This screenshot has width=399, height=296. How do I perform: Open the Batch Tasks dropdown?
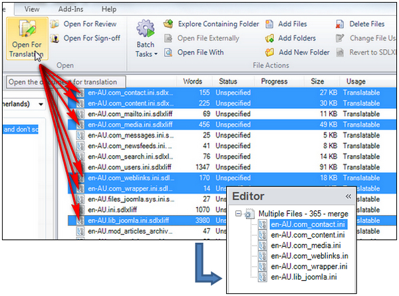pyautogui.click(x=146, y=40)
